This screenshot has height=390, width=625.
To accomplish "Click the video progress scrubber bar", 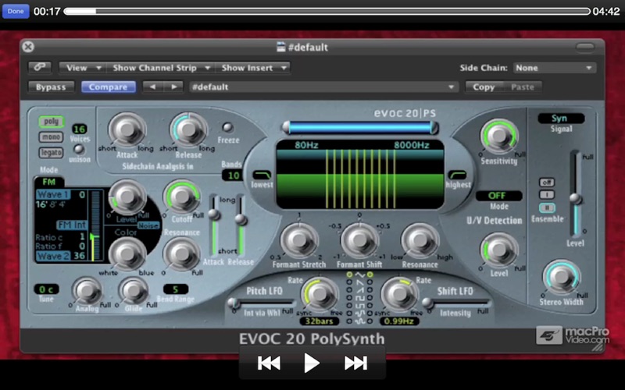I will [327, 11].
